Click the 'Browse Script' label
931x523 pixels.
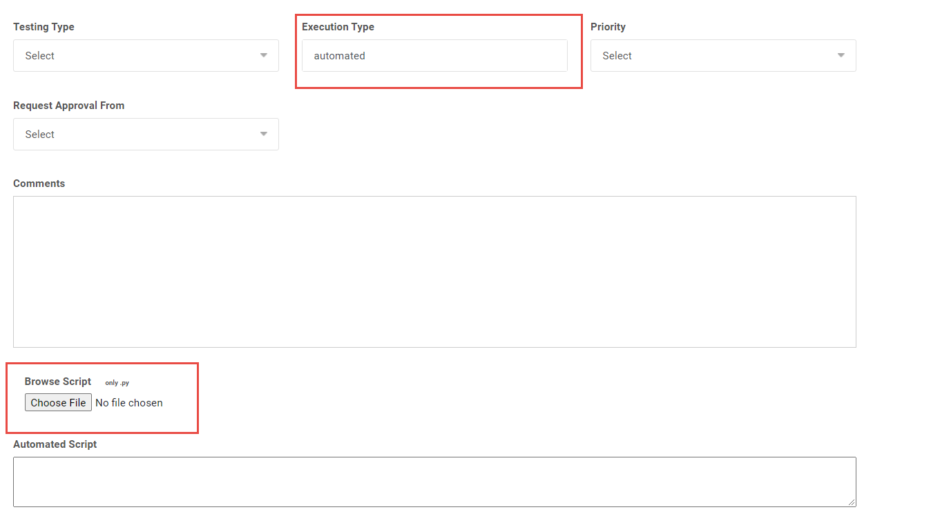click(58, 382)
